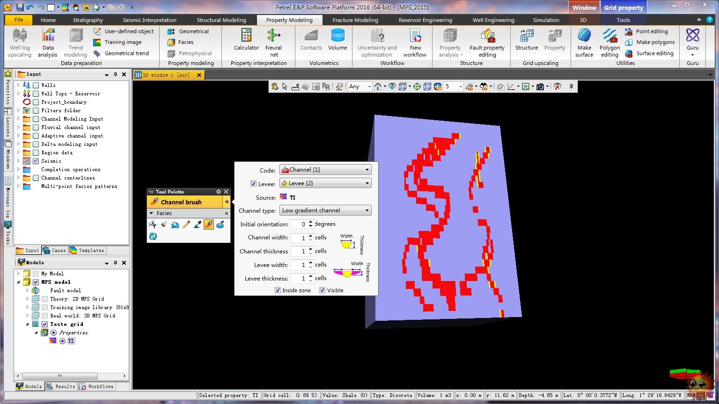Click User-defined object button

tap(124, 31)
